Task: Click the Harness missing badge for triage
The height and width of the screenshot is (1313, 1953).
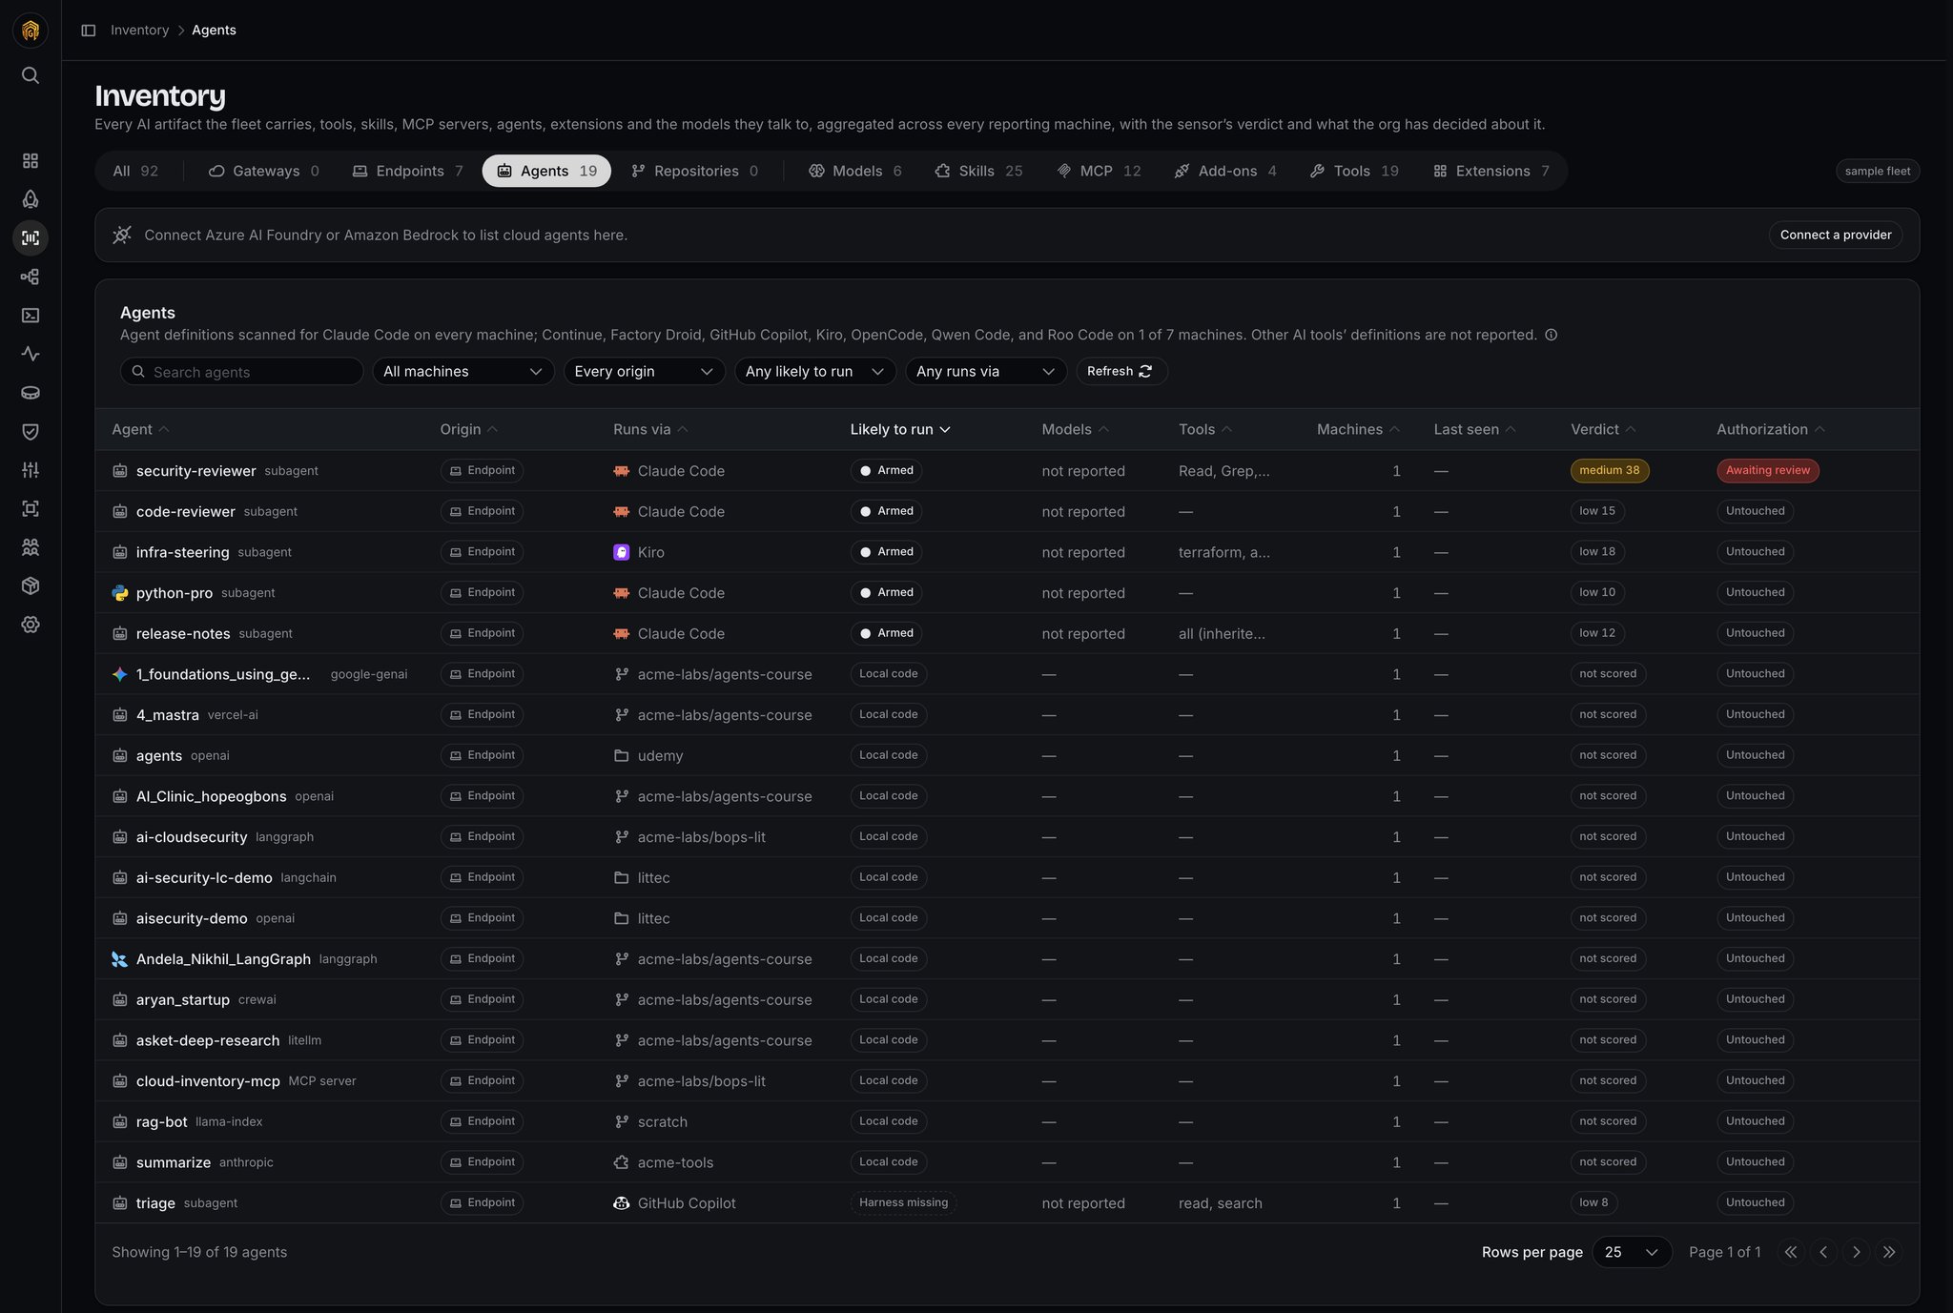Action: (903, 1203)
